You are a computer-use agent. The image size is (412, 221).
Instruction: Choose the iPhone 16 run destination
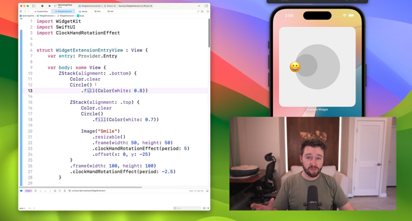(111, 6)
